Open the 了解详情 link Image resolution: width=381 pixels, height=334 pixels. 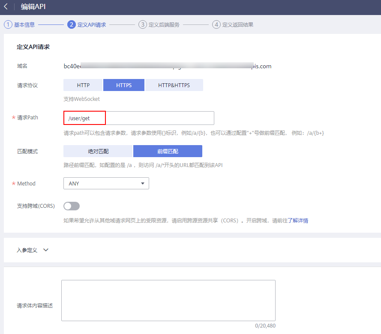click(x=297, y=221)
